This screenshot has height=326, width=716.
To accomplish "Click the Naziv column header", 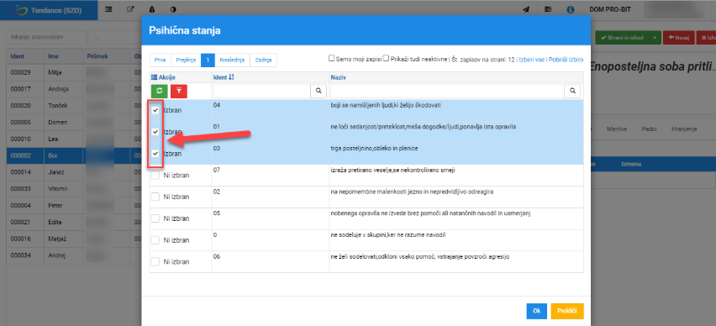I will click(x=339, y=77).
